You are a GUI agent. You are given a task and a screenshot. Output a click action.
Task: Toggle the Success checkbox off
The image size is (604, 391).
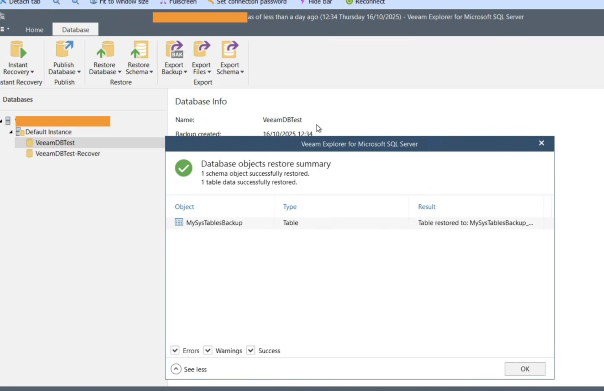[250, 350]
